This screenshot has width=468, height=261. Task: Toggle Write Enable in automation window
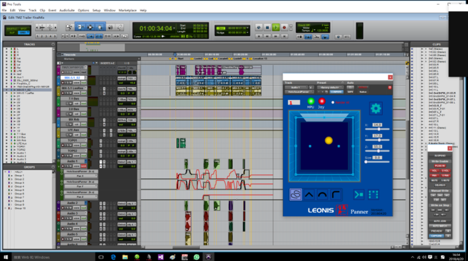(440, 161)
